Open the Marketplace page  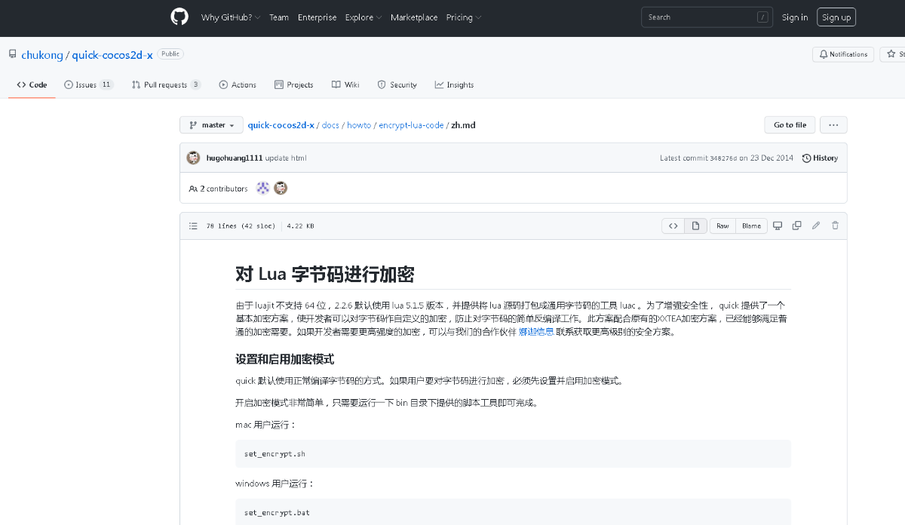coord(414,17)
